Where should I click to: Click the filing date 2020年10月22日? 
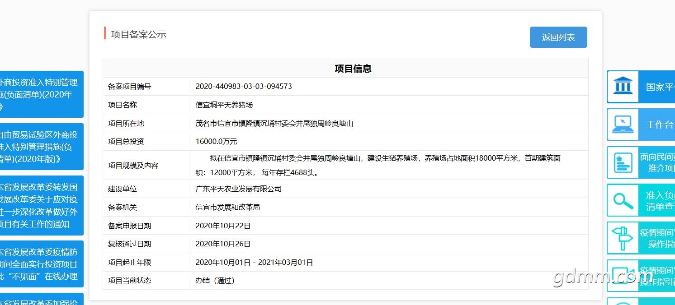pyautogui.click(x=223, y=226)
